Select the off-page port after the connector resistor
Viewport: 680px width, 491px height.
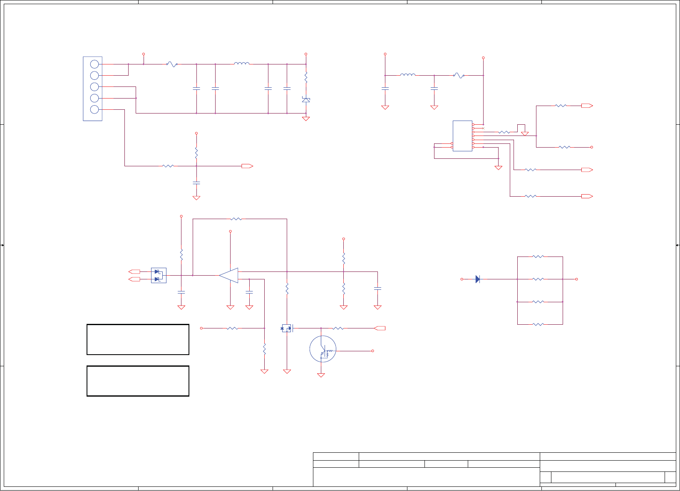247,166
